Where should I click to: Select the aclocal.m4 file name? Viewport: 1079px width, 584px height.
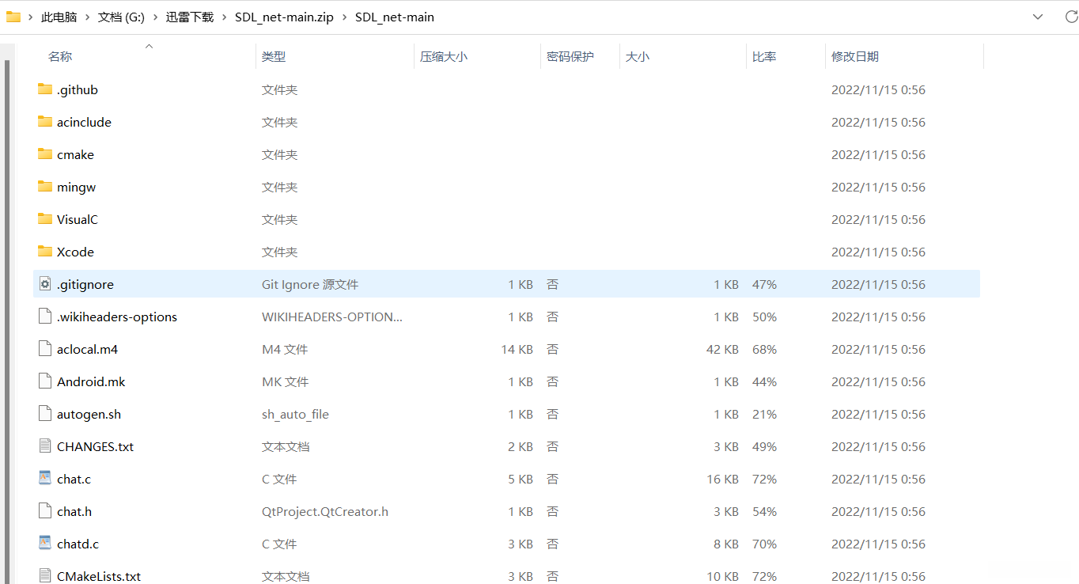point(87,349)
